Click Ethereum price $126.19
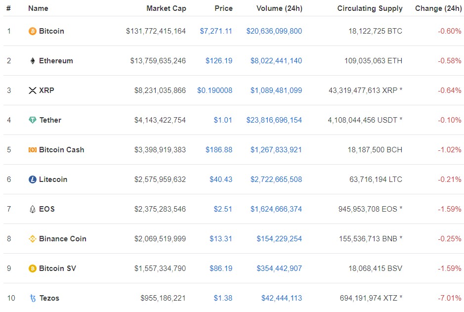The width and height of the screenshot is (464, 312). (219, 61)
